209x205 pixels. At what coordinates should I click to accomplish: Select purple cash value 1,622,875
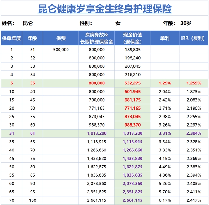click(132, 167)
